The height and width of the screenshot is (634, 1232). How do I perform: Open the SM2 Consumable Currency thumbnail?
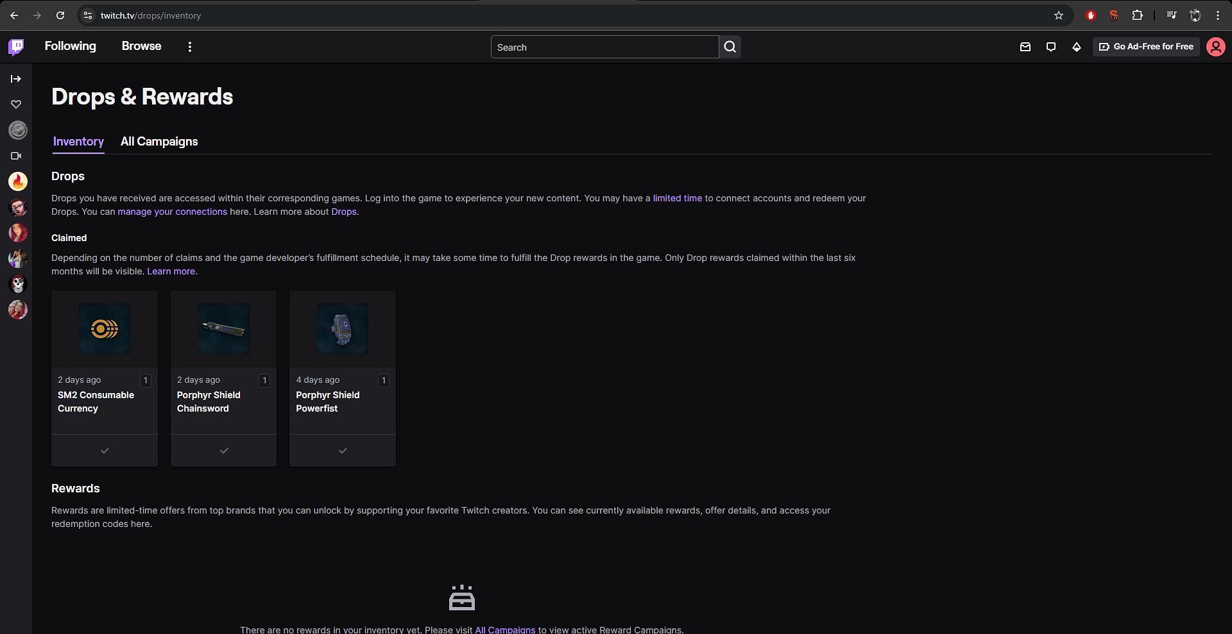(x=105, y=329)
